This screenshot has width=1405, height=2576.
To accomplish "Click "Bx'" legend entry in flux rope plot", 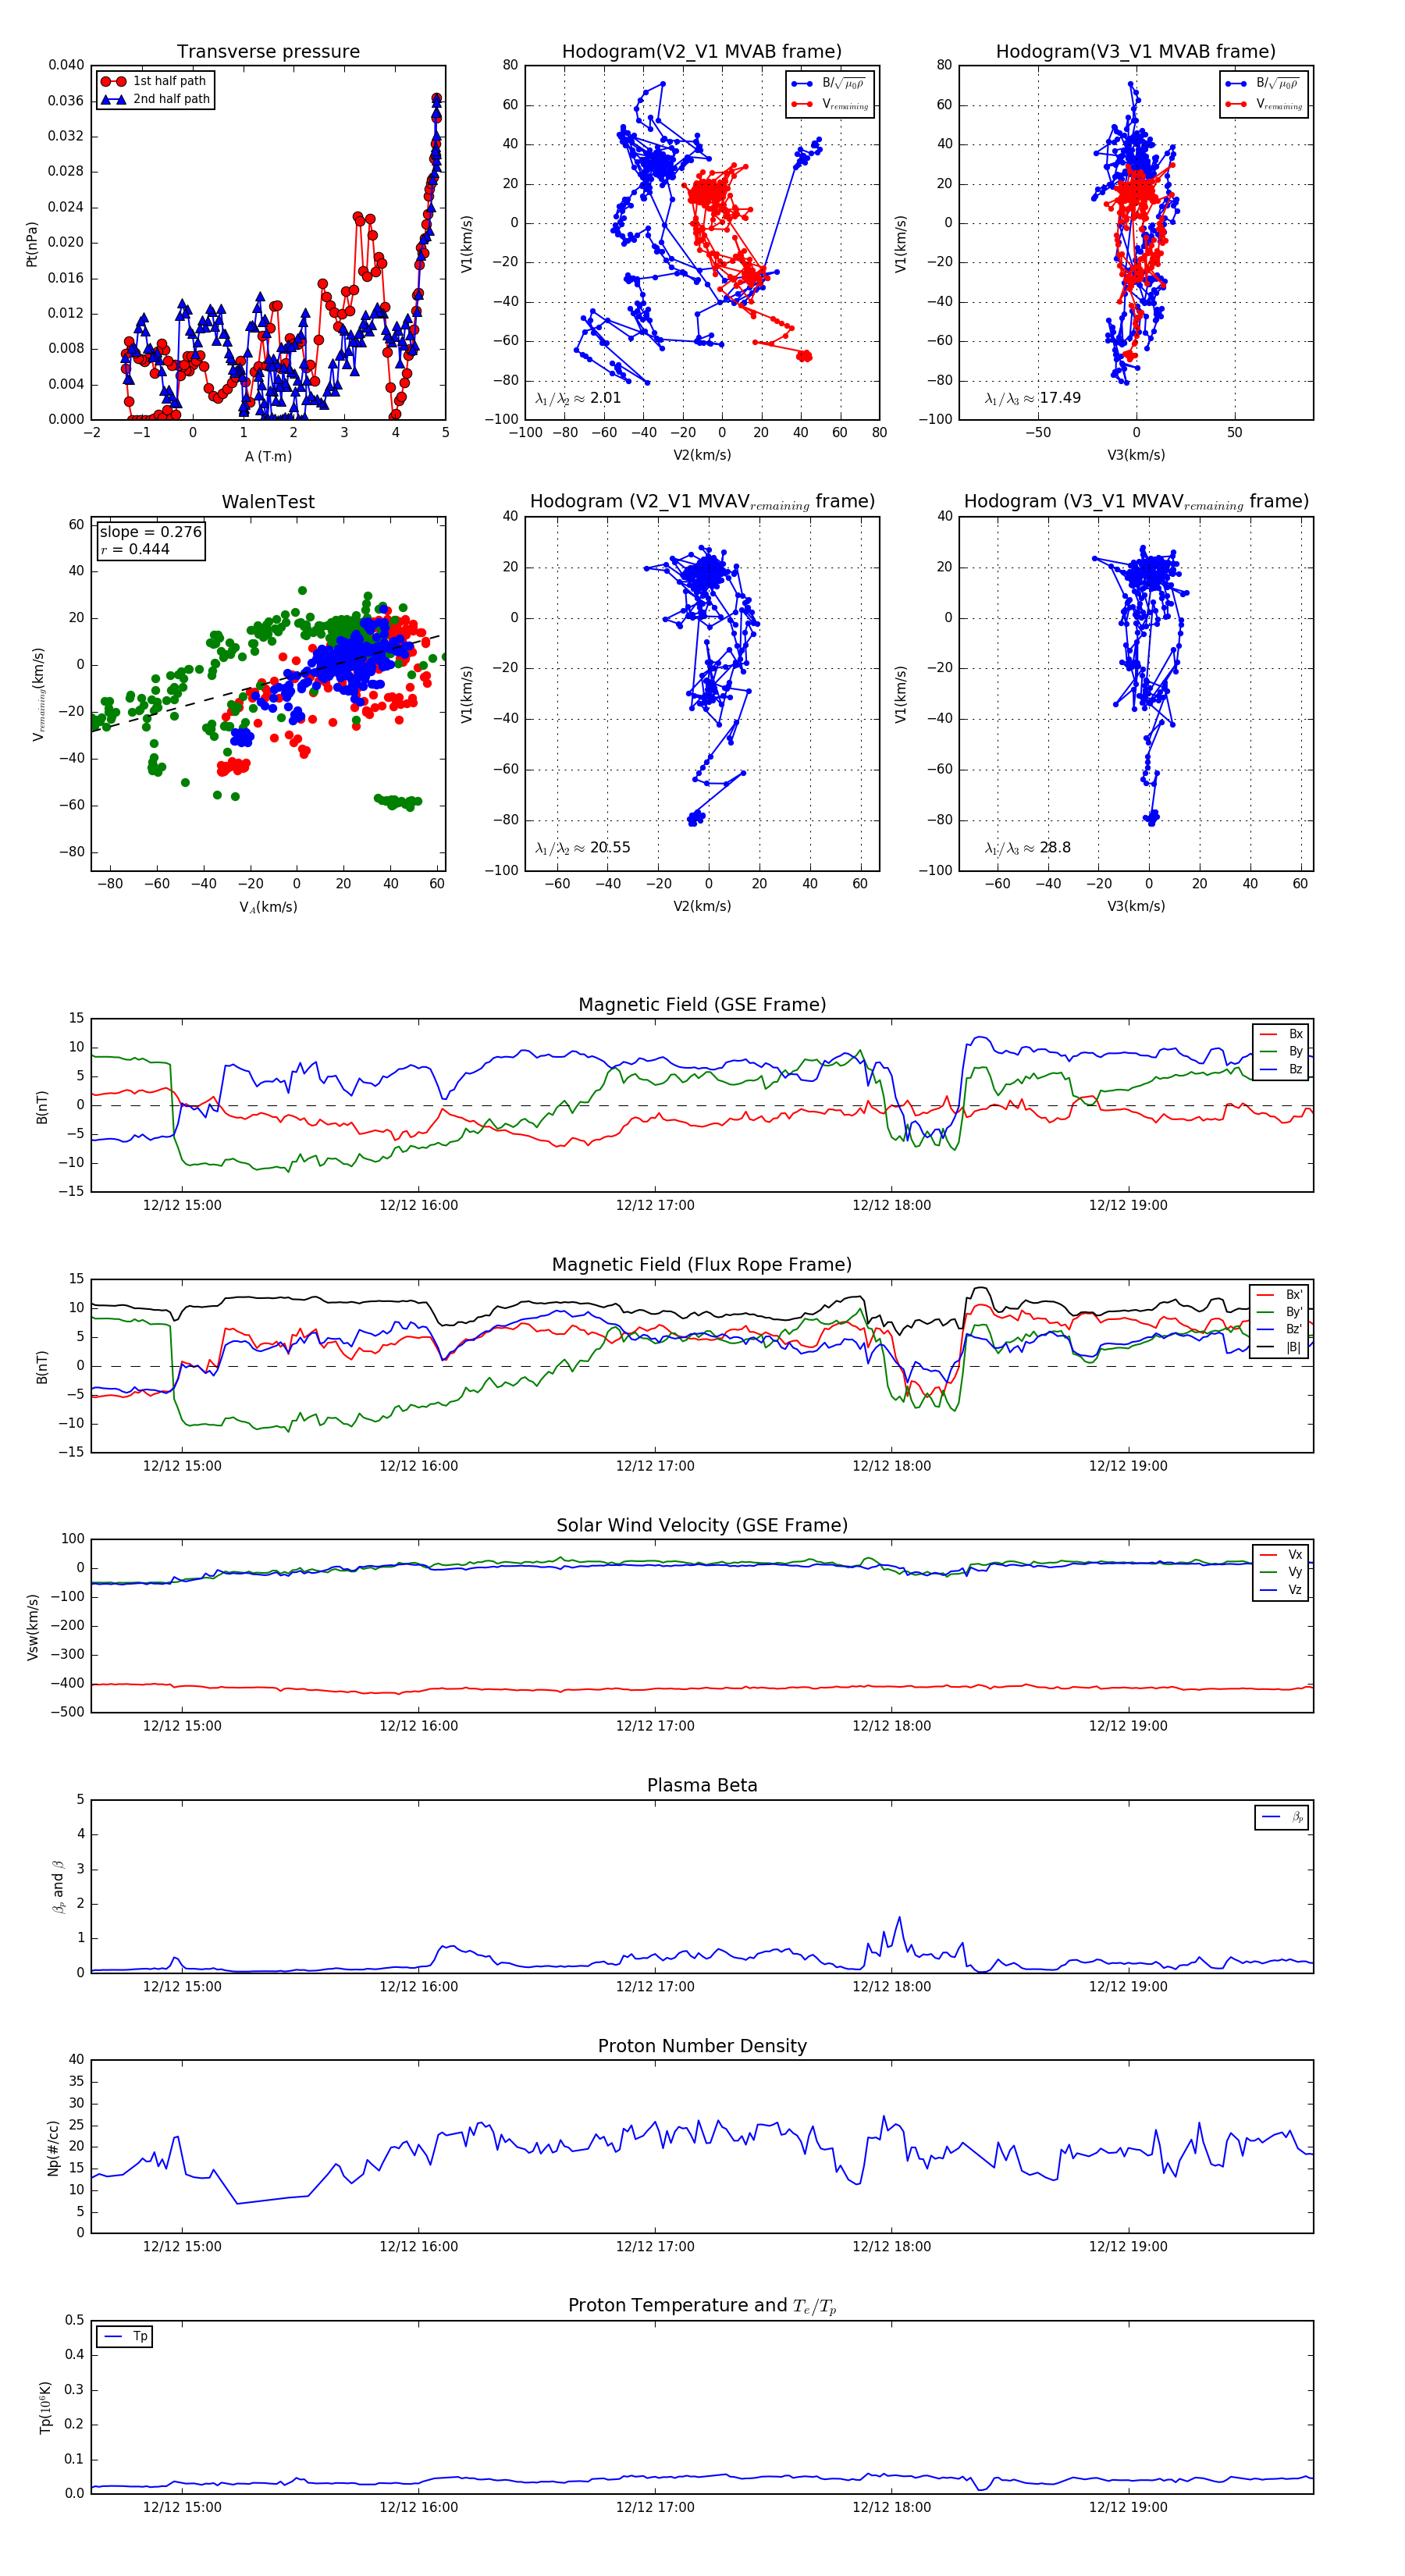I will (x=1280, y=1295).
